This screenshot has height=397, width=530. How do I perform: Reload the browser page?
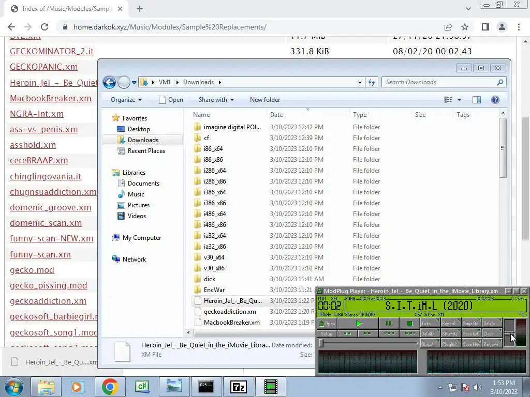coord(45,27)
